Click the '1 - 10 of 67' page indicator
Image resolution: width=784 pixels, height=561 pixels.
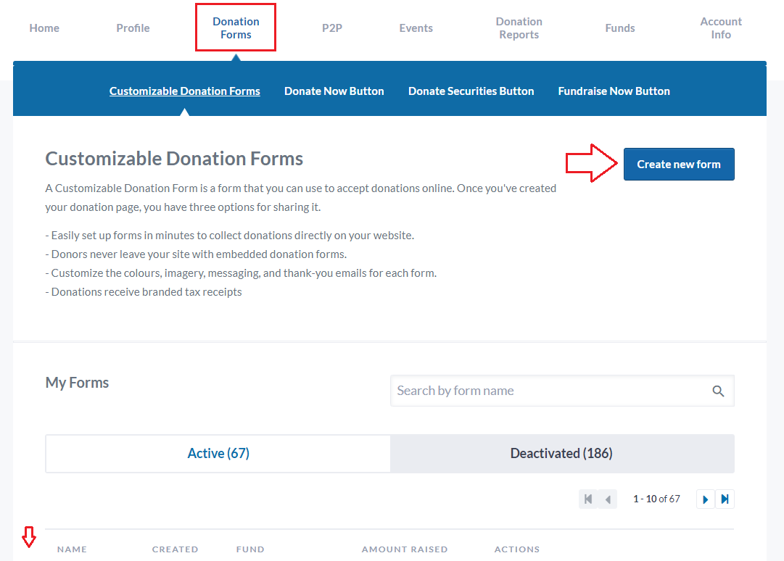point(656,499)
